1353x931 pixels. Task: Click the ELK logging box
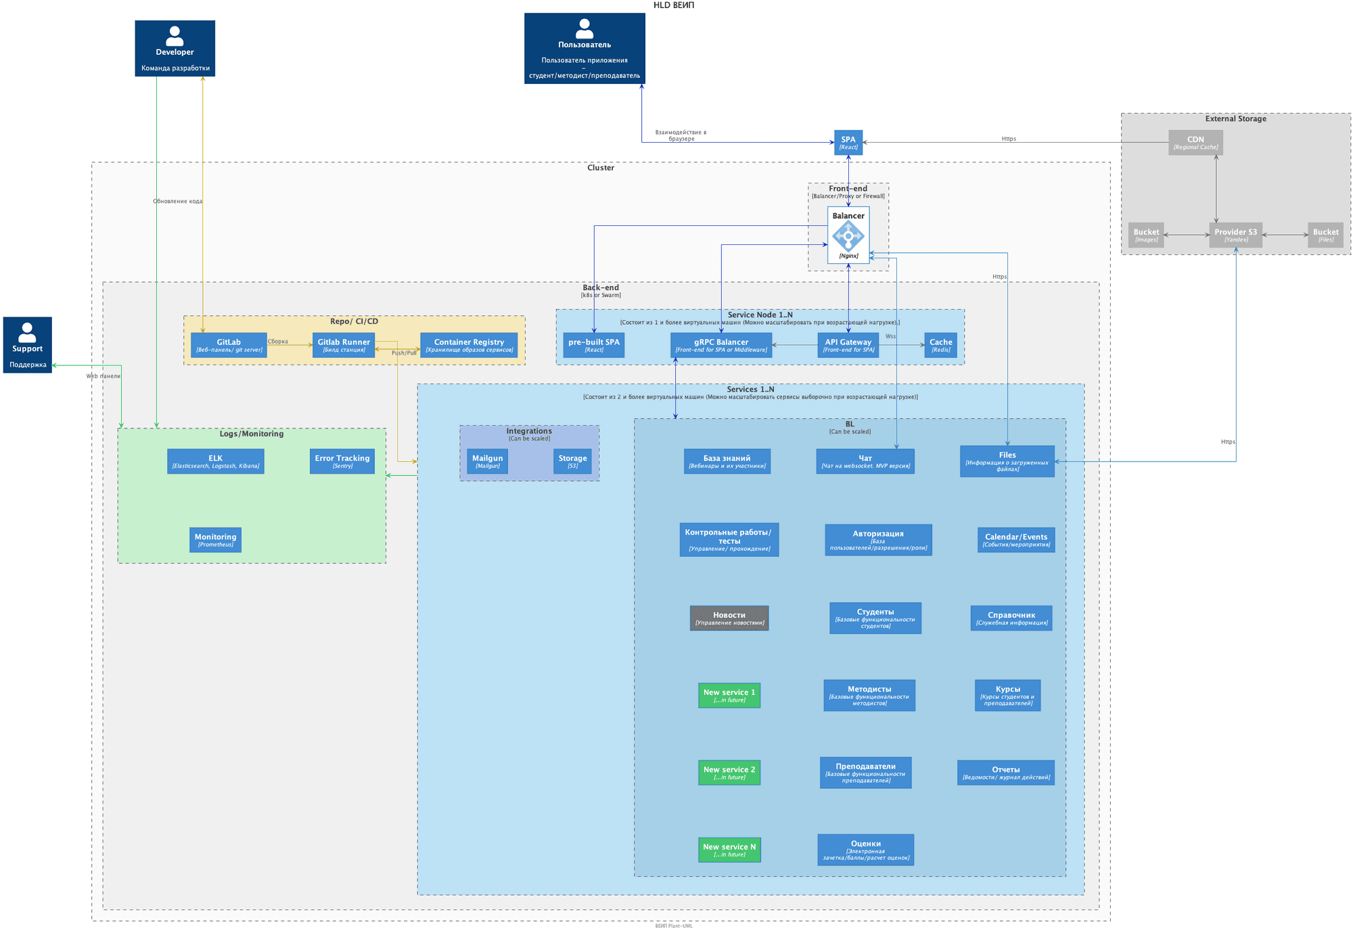(215, 461)
